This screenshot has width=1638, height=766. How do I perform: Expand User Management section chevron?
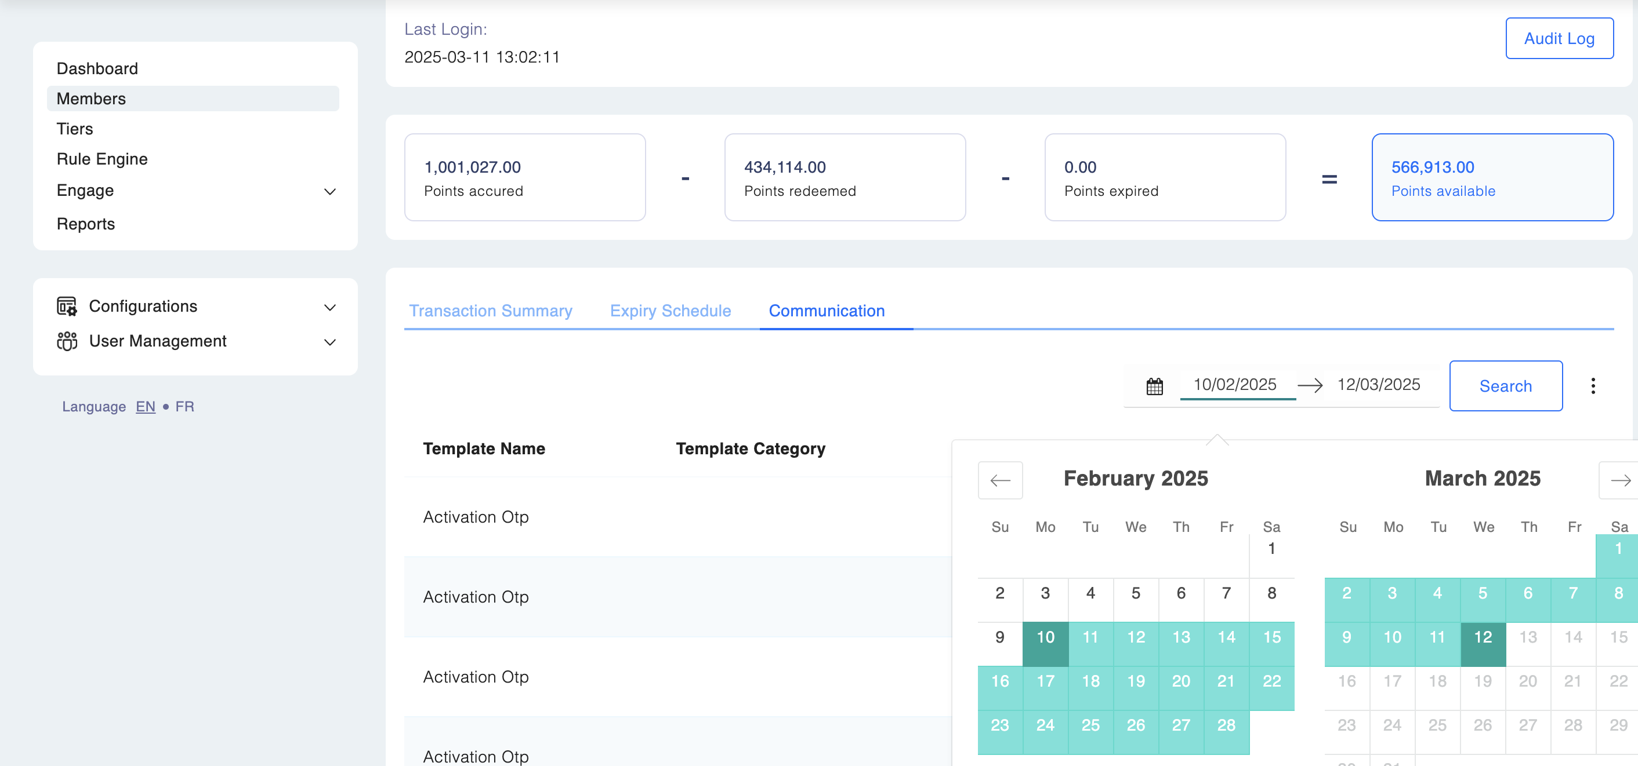pos(329,342)
